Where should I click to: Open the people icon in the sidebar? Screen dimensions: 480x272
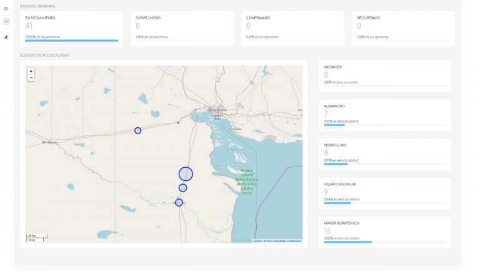coord(6,36)
